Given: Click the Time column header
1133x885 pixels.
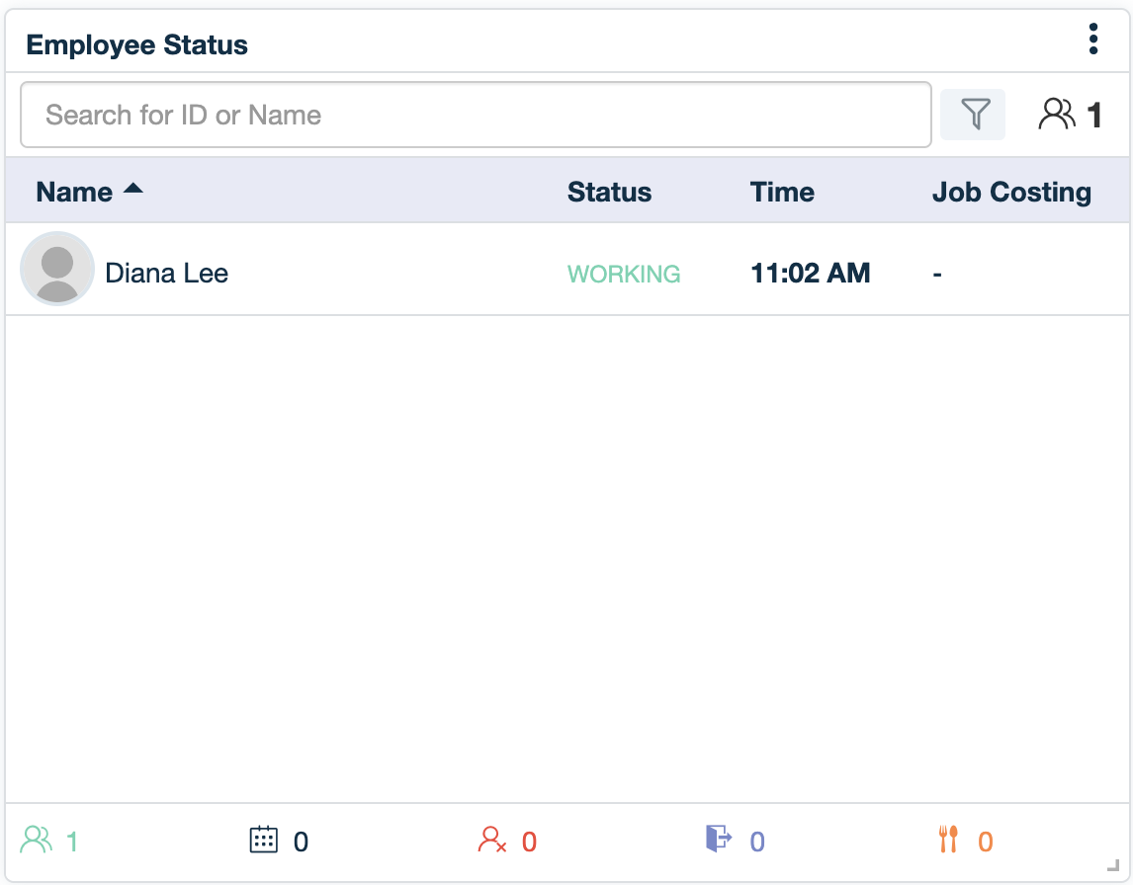Looking at the screenshot, I should coord(782,192).
